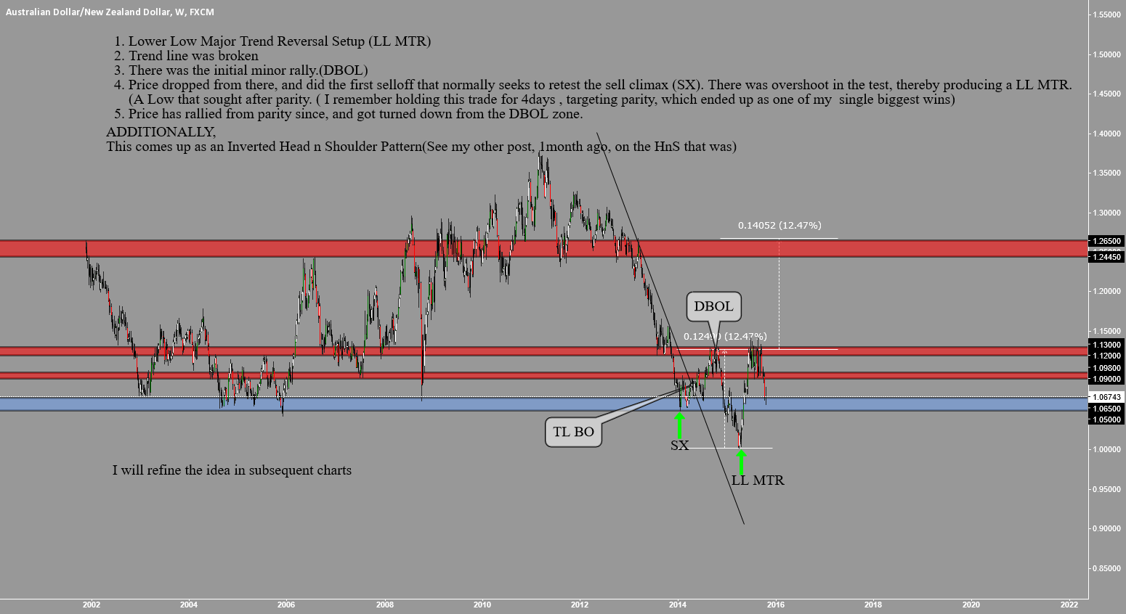Screen dimensions: 1126x614
Task: Click the 1.30000 price axis value
Action: [x=1106, y=213]
